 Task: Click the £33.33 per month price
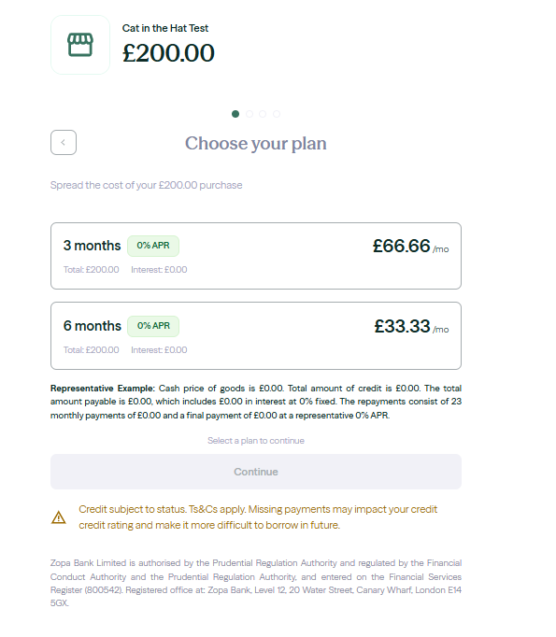point(411,327)
